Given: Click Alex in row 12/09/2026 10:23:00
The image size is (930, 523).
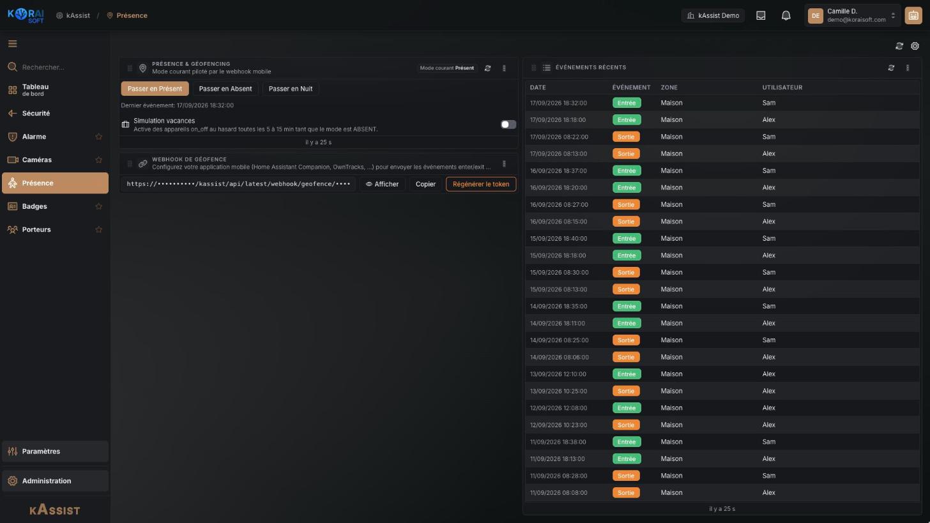Looking at the screenshot, I should pos(768,425).
